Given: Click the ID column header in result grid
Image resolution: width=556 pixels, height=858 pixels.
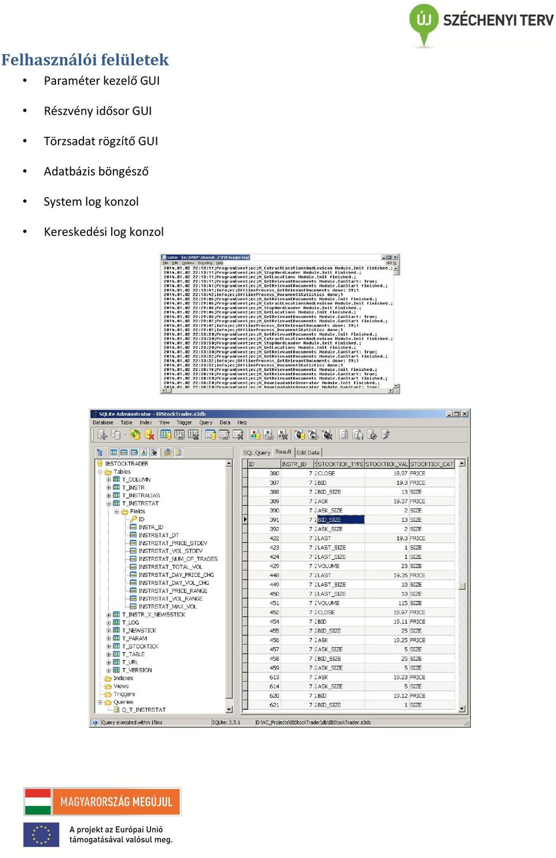Looking at the screenshot, I should 264,464.
